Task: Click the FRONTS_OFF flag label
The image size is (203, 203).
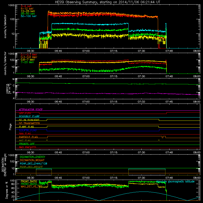Action: (27, 144)
